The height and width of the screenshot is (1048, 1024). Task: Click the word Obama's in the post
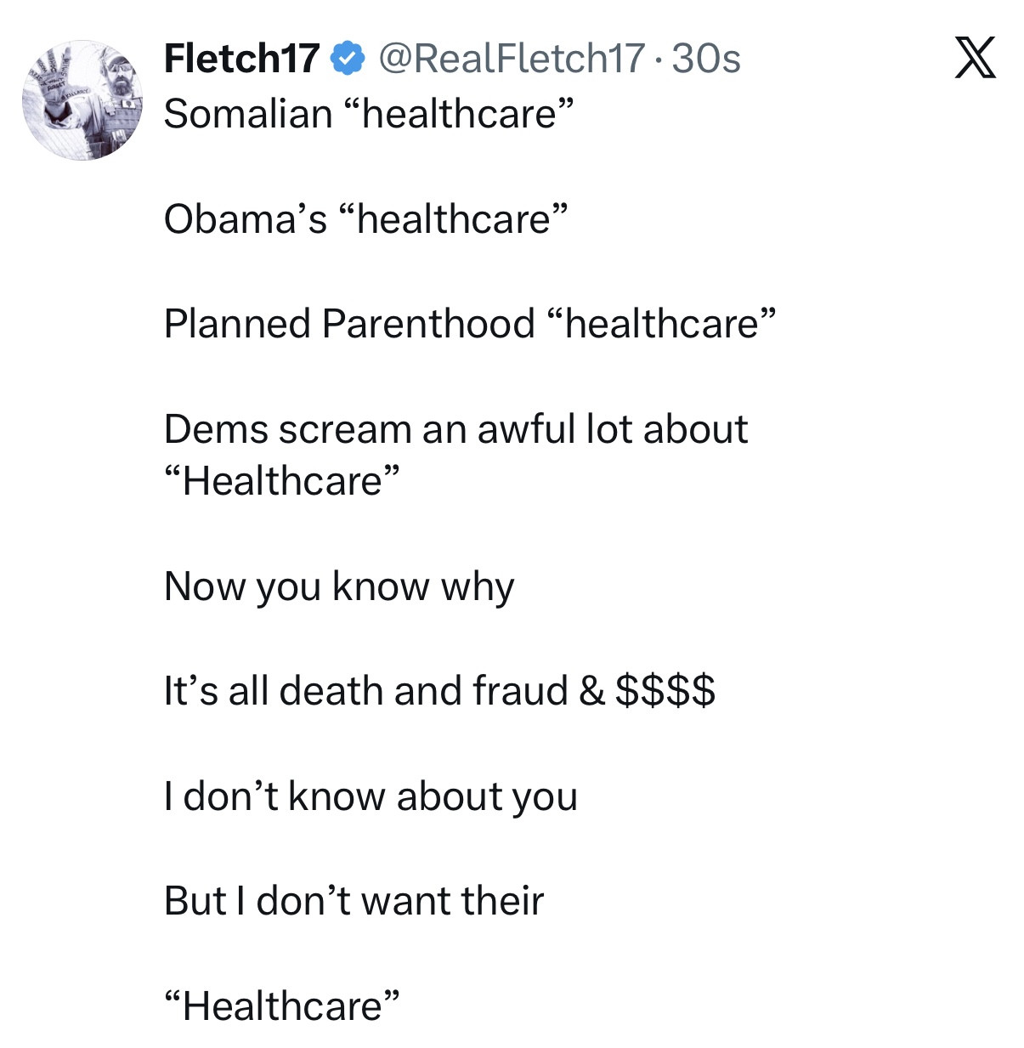(x=245, y=219)
